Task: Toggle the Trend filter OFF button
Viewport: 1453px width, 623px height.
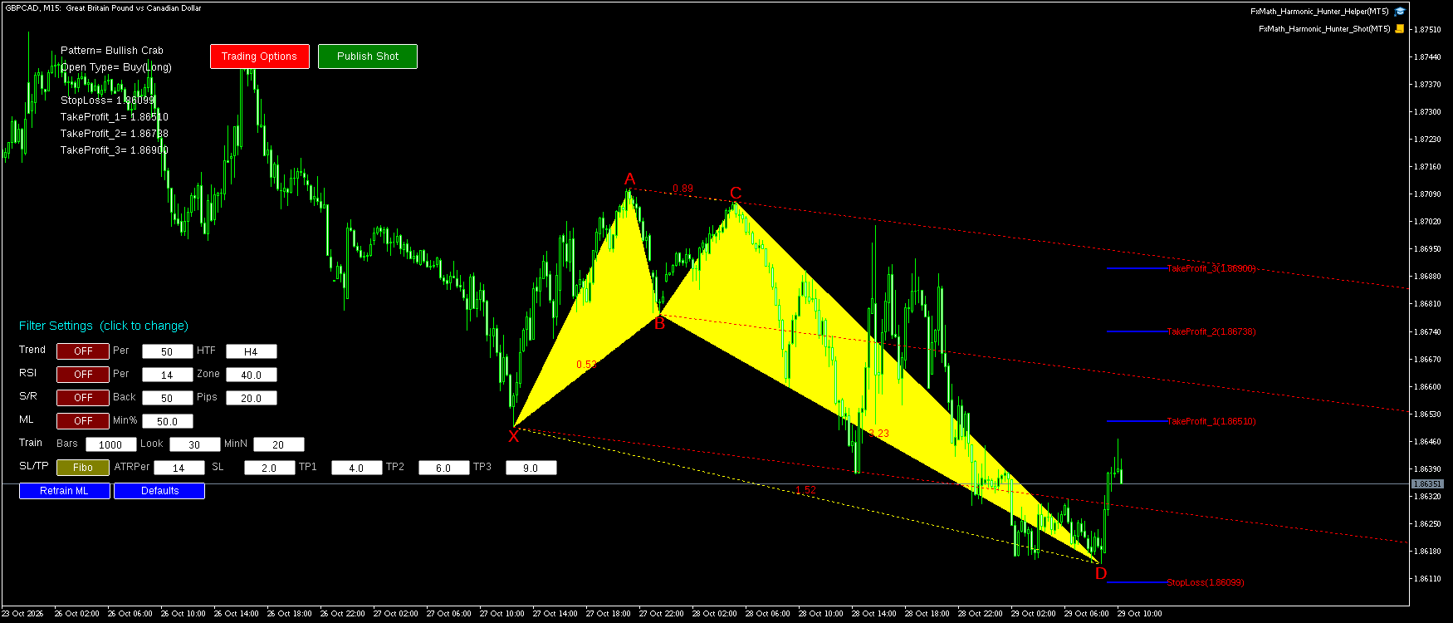Action: (83, 351)
